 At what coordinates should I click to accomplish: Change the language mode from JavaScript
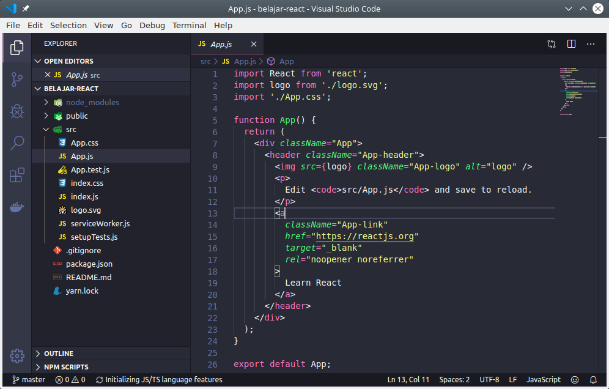point(543,379)
